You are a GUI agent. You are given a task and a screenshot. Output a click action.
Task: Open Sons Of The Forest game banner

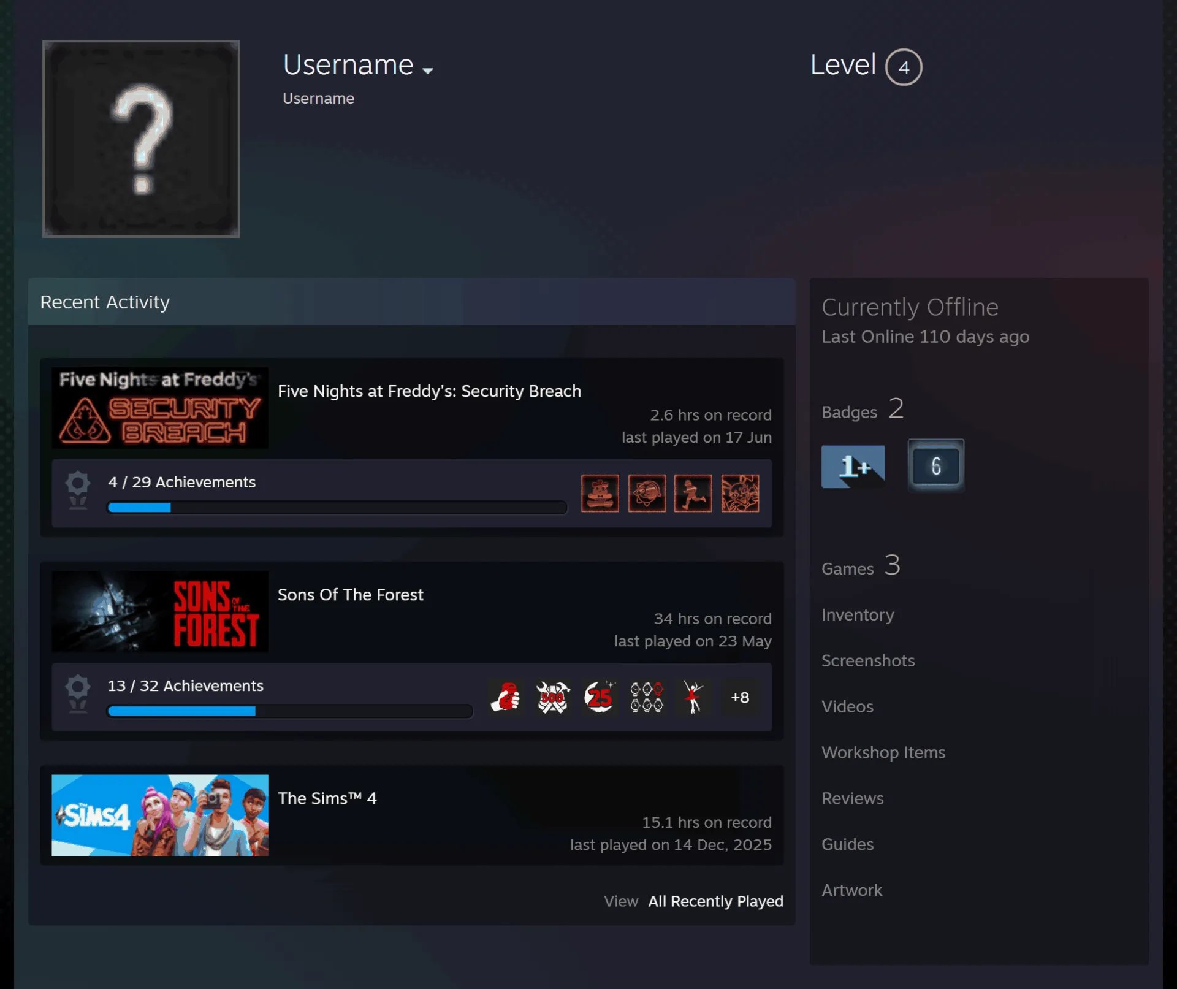click(160, 611)
